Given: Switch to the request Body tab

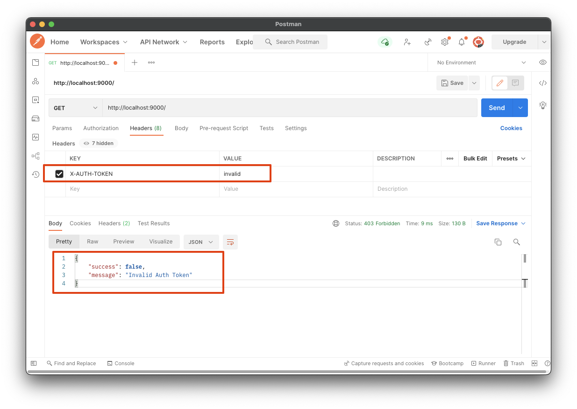Looking at the screenshot, I should (181, 128).
